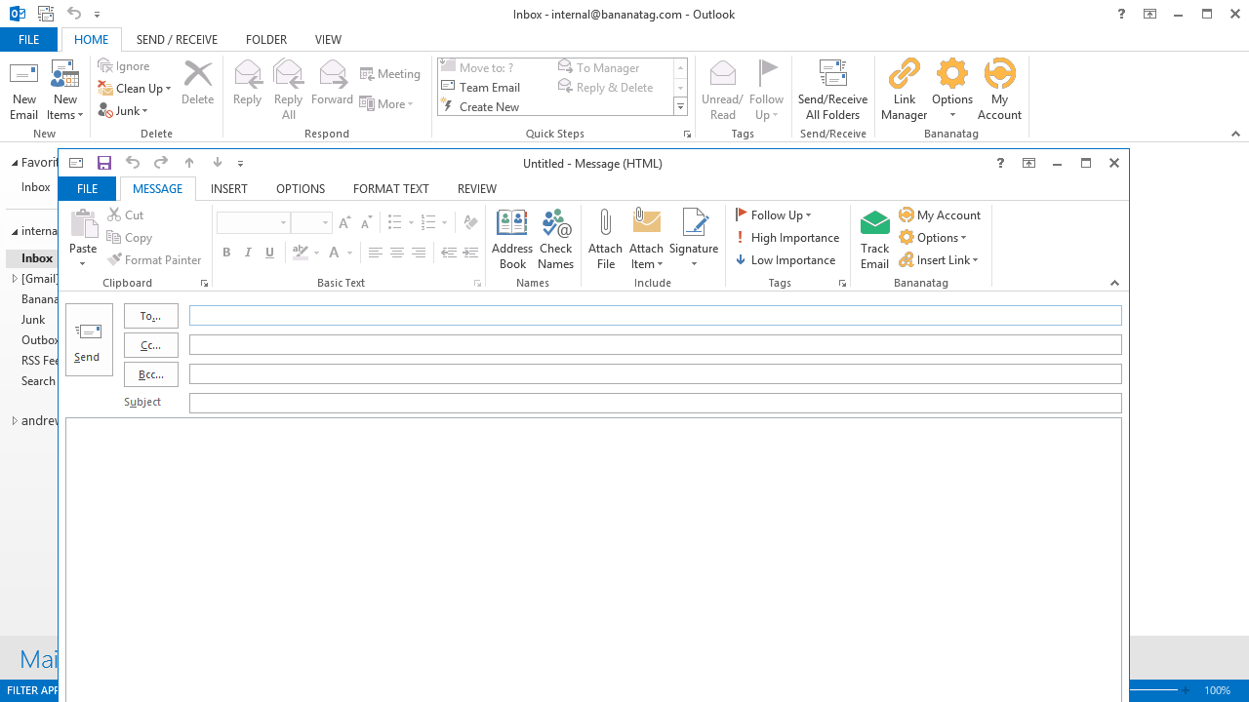Click the Check Names icon
This screenshot has width=1249, height=702.
point(555,238)
